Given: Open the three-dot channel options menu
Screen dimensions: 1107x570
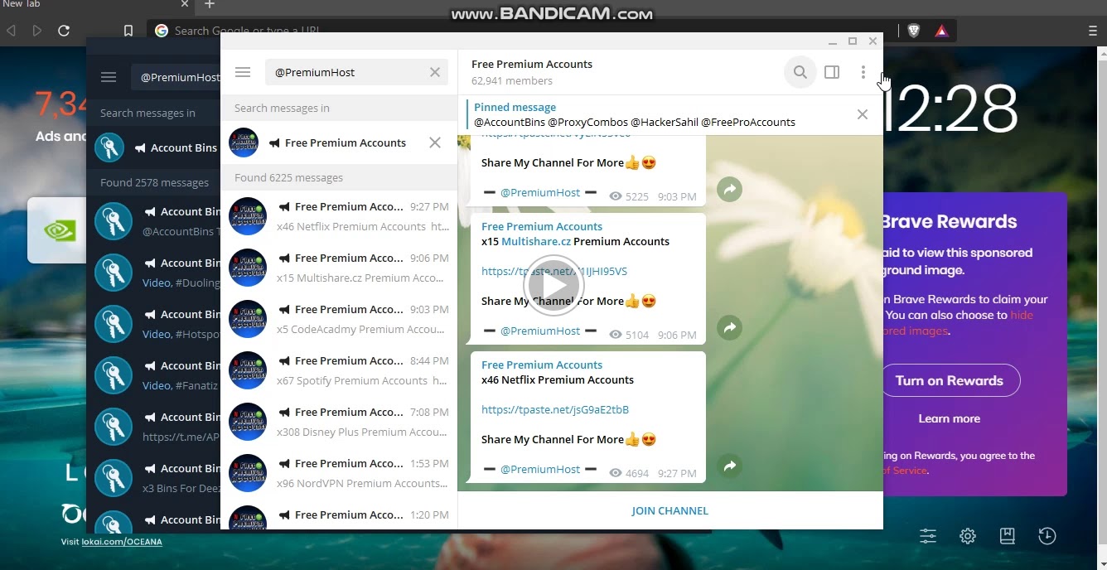Looking at the screenshot, I should tap(863, 72).
